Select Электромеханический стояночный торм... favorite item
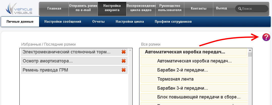 pyautogui.click(x=74, y=52)
